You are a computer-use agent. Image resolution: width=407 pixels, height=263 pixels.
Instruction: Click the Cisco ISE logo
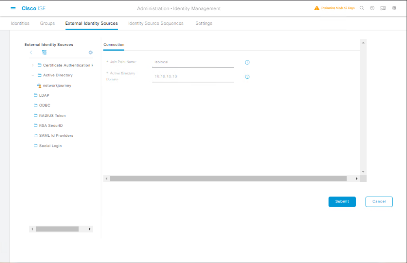pyautogui.click(x=33, y=8)
